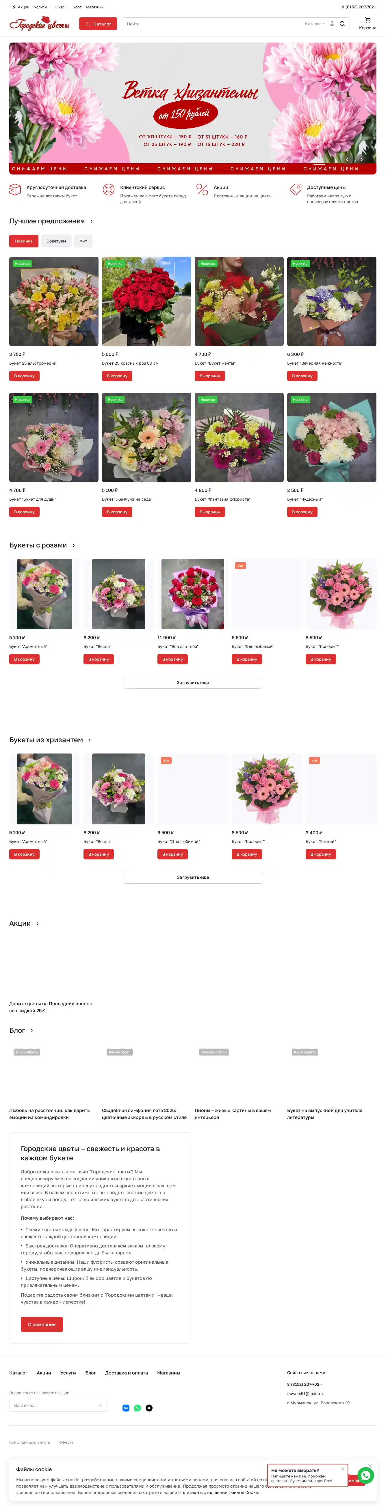Open the shopping cart icon

(372, 20)
